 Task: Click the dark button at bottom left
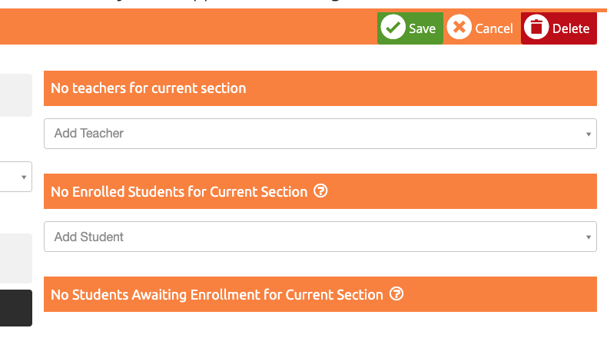pos(16,308)
